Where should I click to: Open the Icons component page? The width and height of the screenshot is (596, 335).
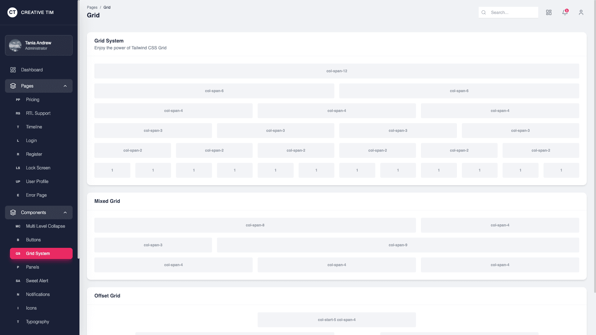click(31, 308)
